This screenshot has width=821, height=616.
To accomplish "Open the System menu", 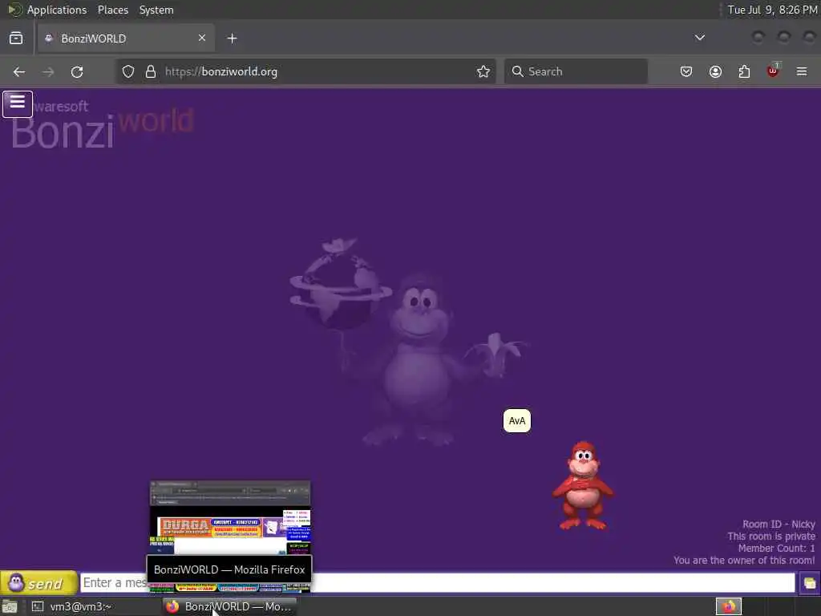I will click(x=156, y=10).
